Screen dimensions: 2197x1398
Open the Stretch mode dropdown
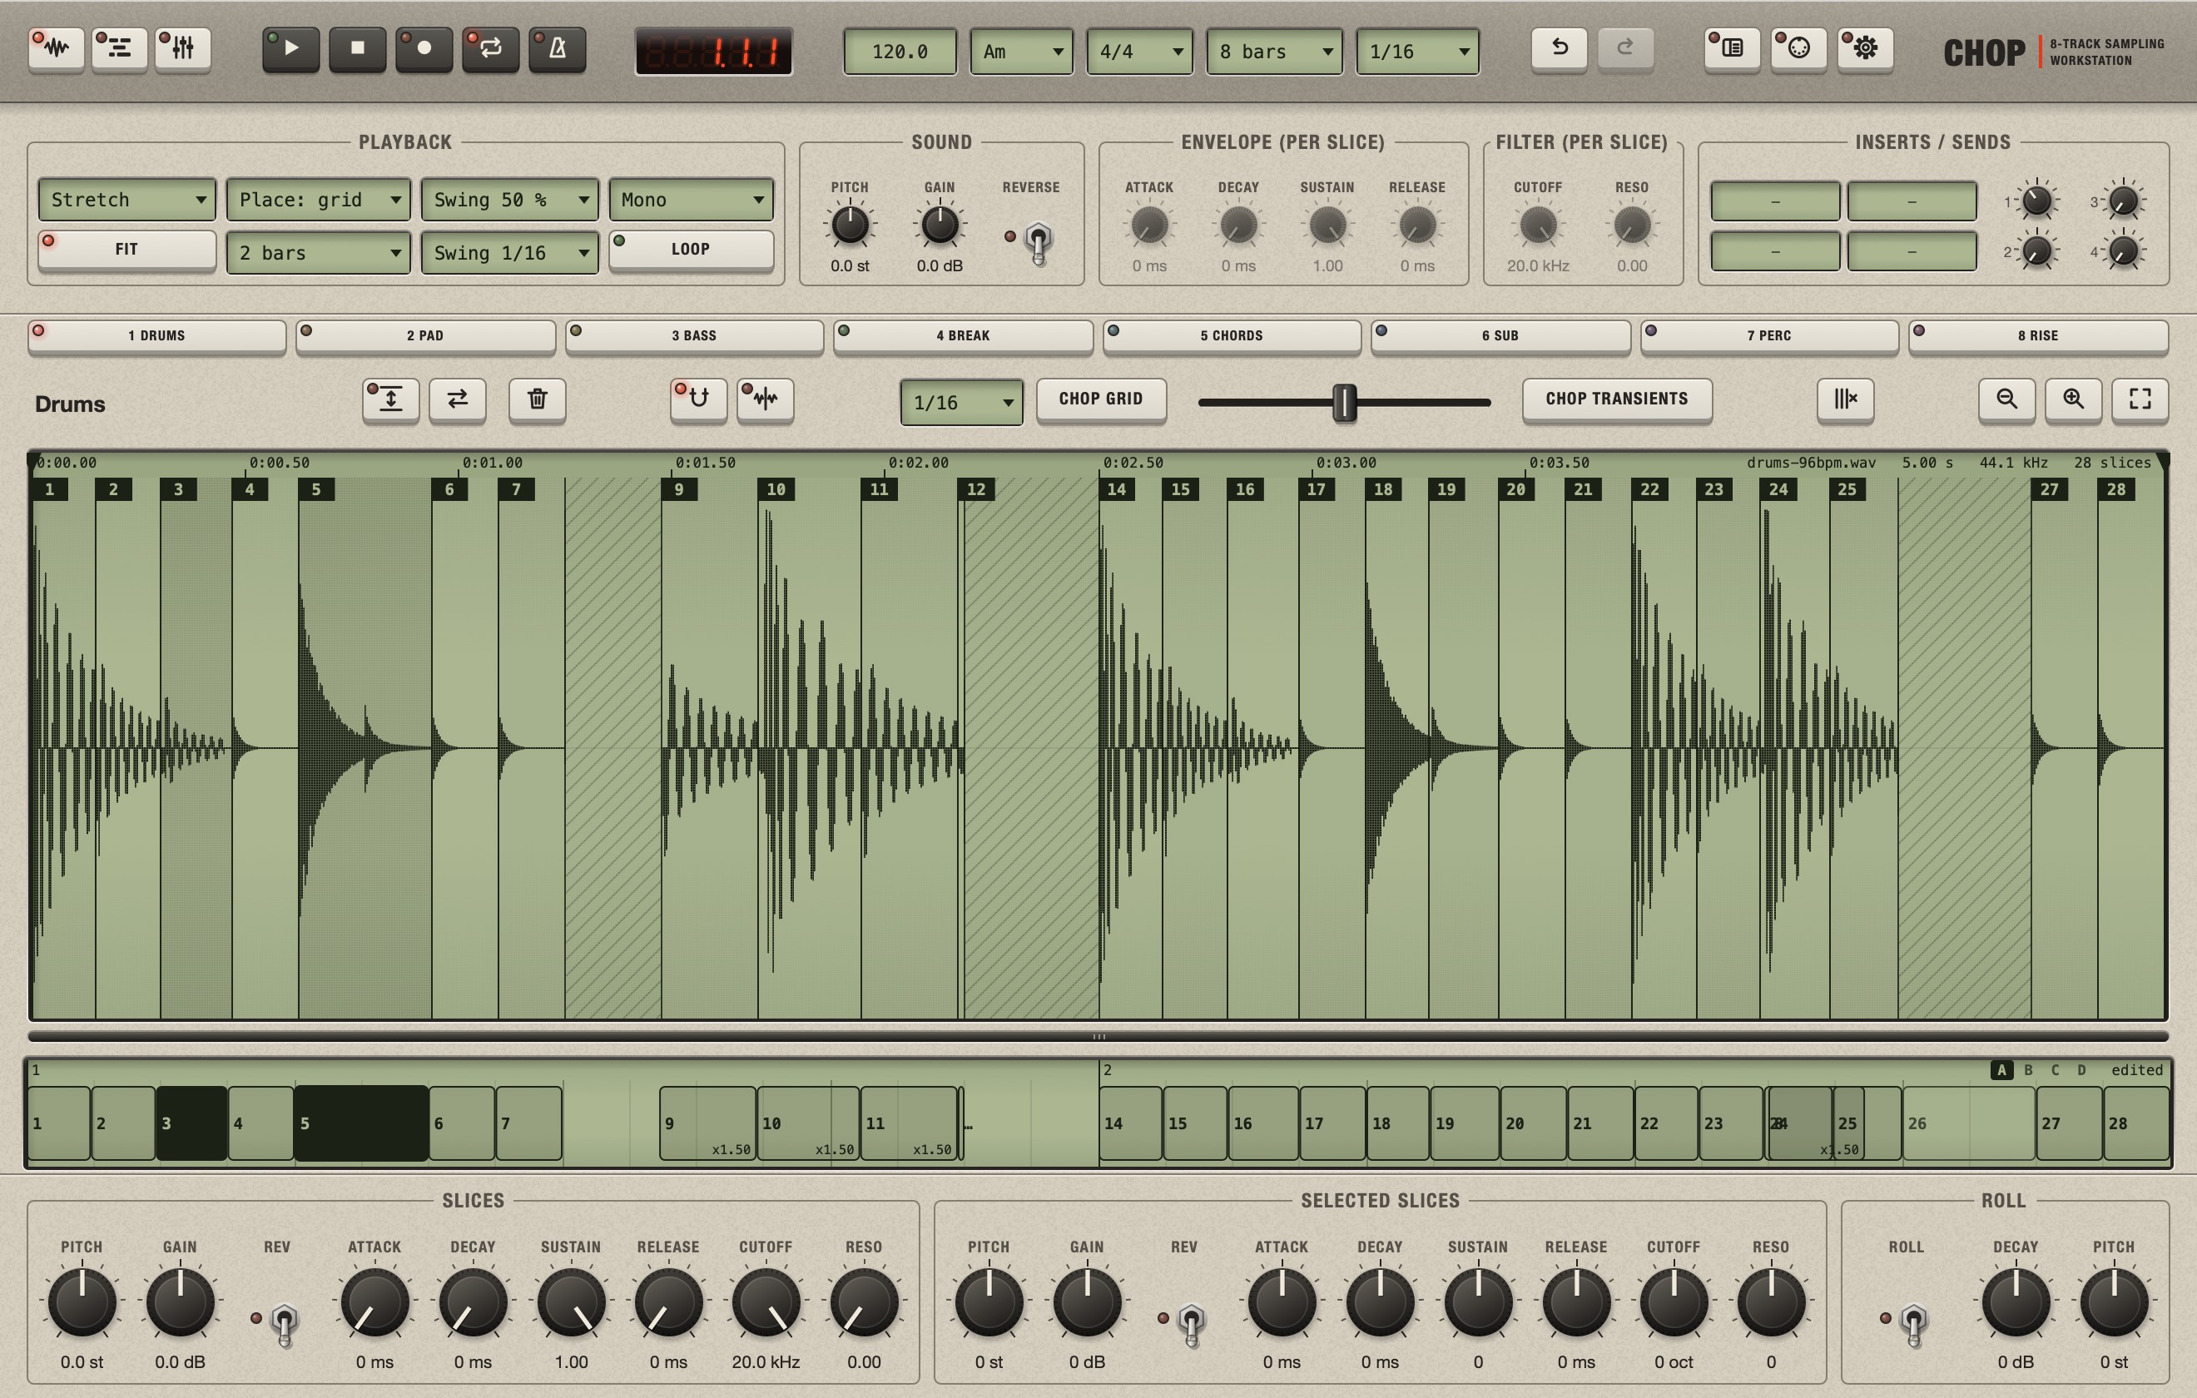coord(126,200)
